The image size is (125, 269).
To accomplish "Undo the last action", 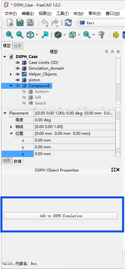I will pyautogui.click(x=45, y=23).
